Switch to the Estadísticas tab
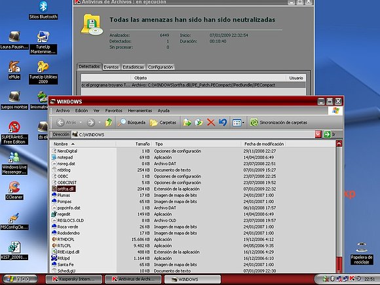The width and height of the screenshot is (380, 285). click(x=133, y=67)
